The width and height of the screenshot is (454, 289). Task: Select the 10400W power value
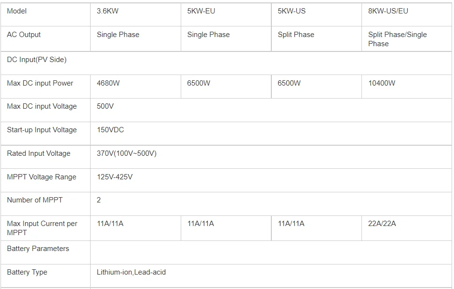(x=382, y=83)
